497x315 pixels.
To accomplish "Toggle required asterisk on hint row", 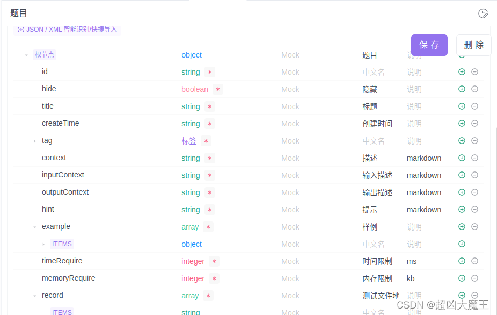I will pos(210,210).
